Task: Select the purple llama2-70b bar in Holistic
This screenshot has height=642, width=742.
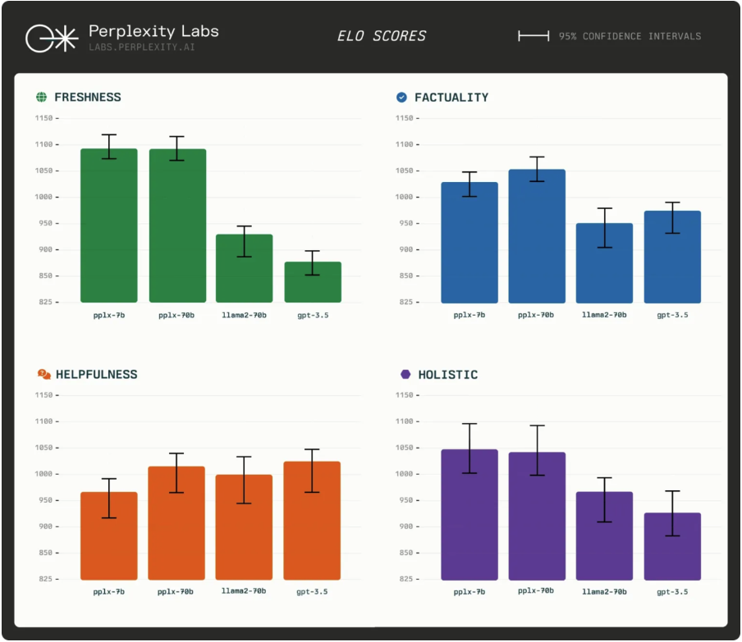Action: [x=604, y=535]
